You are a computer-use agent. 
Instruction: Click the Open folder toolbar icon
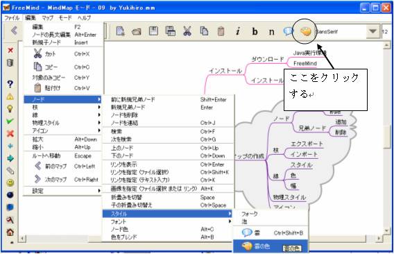pyautogui.click(x=137, y=32)
